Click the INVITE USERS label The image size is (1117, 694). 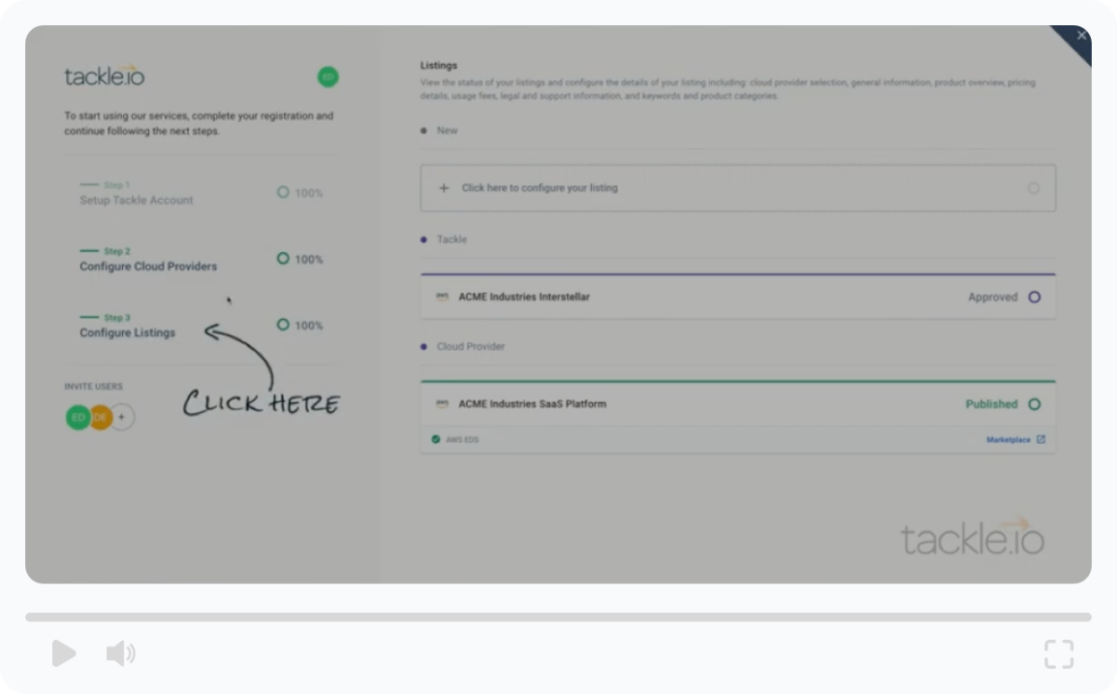point(93,387)
